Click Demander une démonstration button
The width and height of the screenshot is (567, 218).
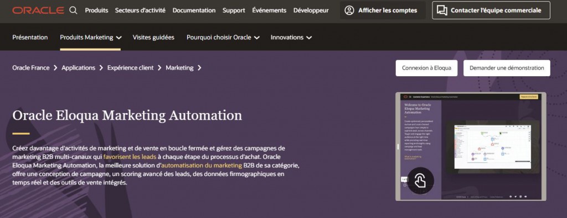(x=507, y=68)
